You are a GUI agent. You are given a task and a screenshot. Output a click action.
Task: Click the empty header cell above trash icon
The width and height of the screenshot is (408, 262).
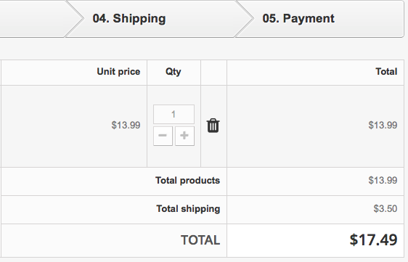click(x=214, y=73)
